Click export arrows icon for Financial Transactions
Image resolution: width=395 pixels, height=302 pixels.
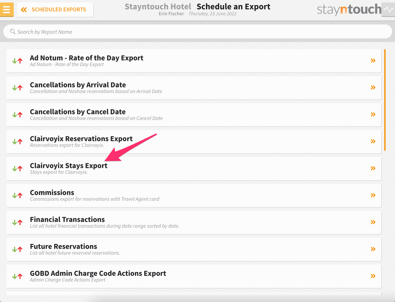17,222
